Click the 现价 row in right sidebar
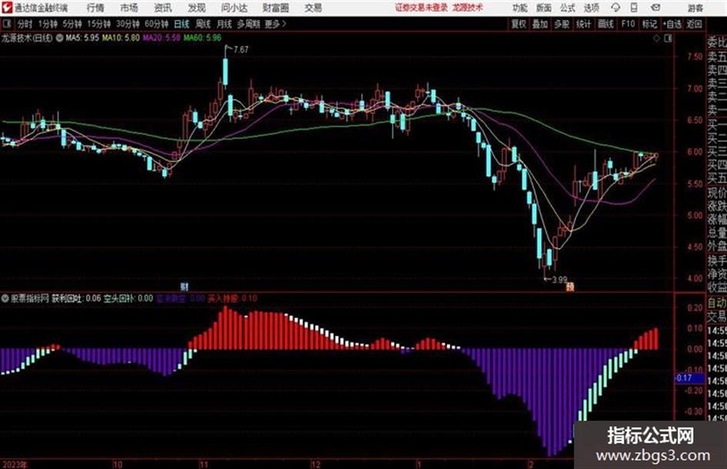Screen dimensions: 727x469 (717, 193)
